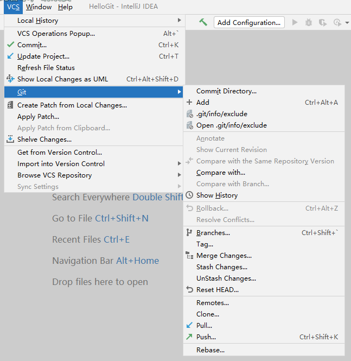This screenshot has height=361, width=351.
Task: Select Commit Directory in Git submenu
Action: pos(264,91)
